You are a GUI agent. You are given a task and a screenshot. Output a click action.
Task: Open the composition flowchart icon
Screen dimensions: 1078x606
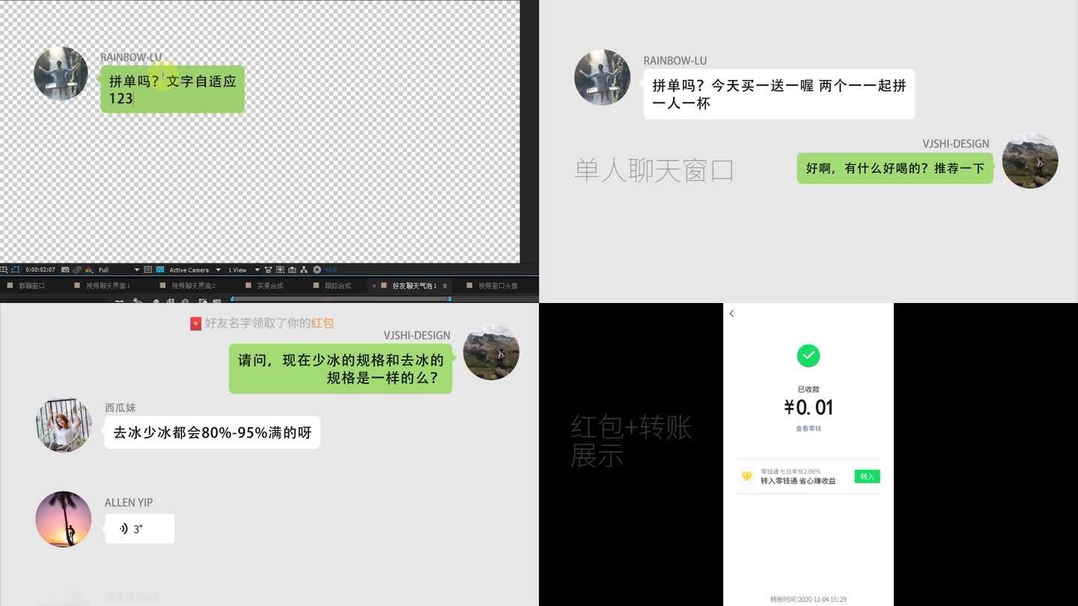click(x=305, y=269)
